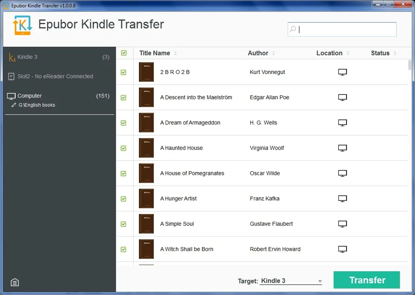Click the Location column header
This screenshot has width=415, height=295.
(329, 53)
